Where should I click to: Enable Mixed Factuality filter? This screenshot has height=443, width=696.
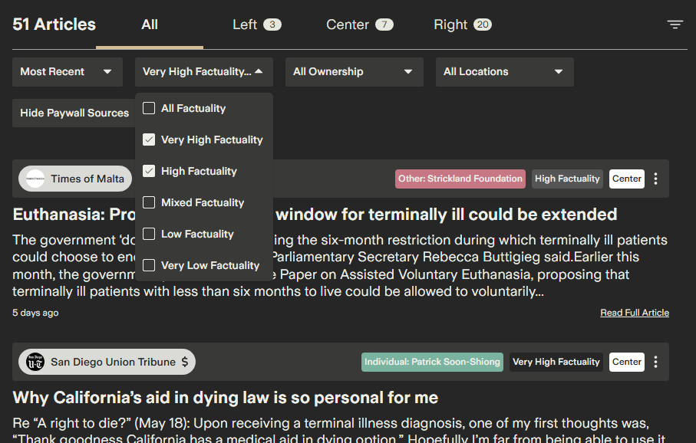(149, 202)
